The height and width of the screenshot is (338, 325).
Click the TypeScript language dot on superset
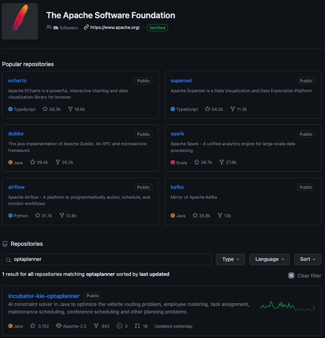[x=173, y=109]
